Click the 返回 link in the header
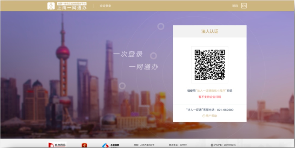295x148 pixels. coord(235,6)
